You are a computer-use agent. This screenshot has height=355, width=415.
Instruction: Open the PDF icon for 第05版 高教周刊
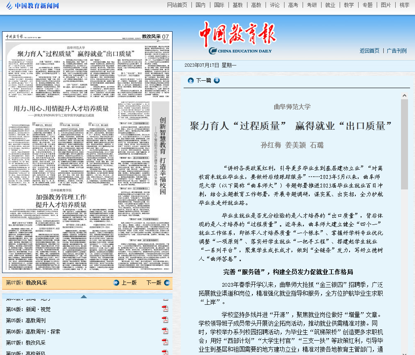coord(165,320)
